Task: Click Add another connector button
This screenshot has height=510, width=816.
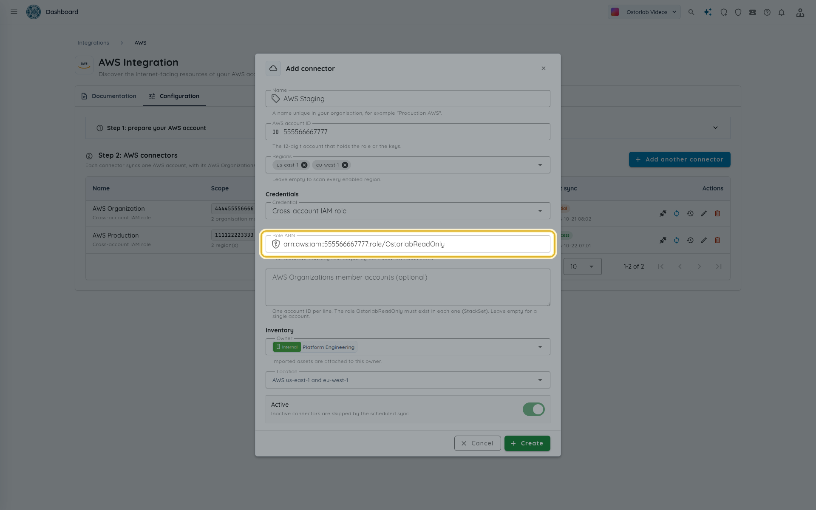Action: (x=680, y=159)
